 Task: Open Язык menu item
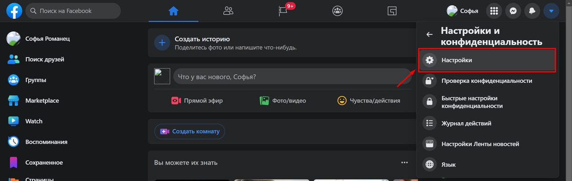pyautogui.click(x=487, y=164)
